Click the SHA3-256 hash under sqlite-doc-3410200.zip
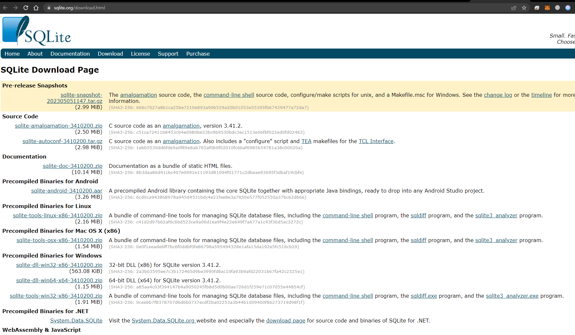 (206, 172)
